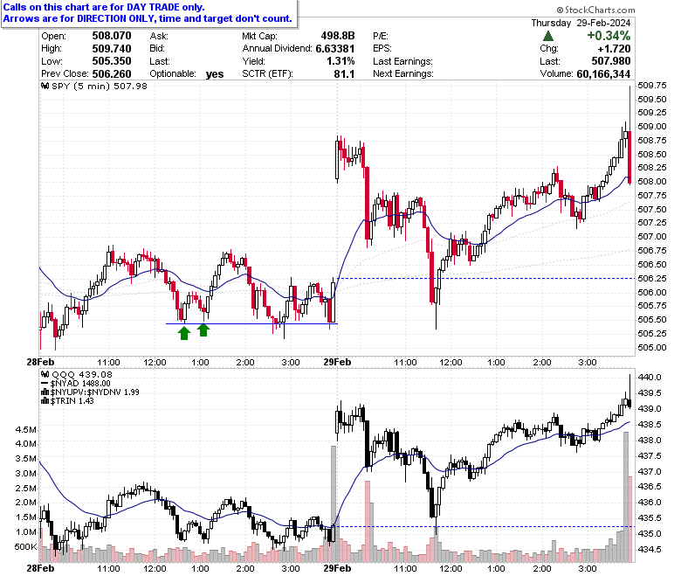Click '29Feb' under the QQQ volume panel
This screenshot has width=681, height=576.
coord(337,568)
